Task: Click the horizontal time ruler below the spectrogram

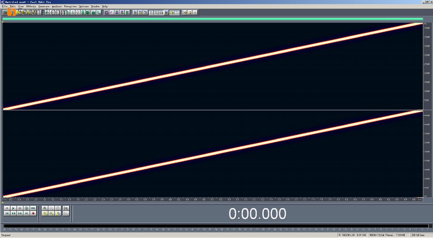Action: (x=213, y=199)
